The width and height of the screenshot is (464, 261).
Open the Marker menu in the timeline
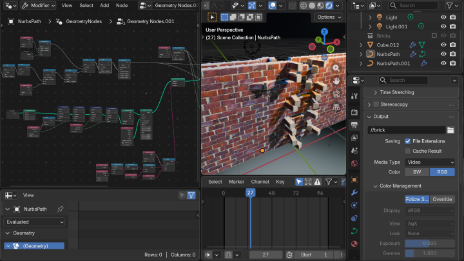237,182
